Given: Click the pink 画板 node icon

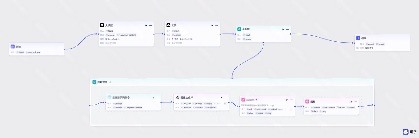Looking at the screenshot, I should (307, 101).
